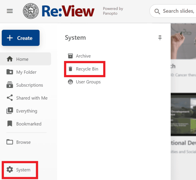
Task: Click the Re:View logo emblem
Action: click(x=31, y=11)
